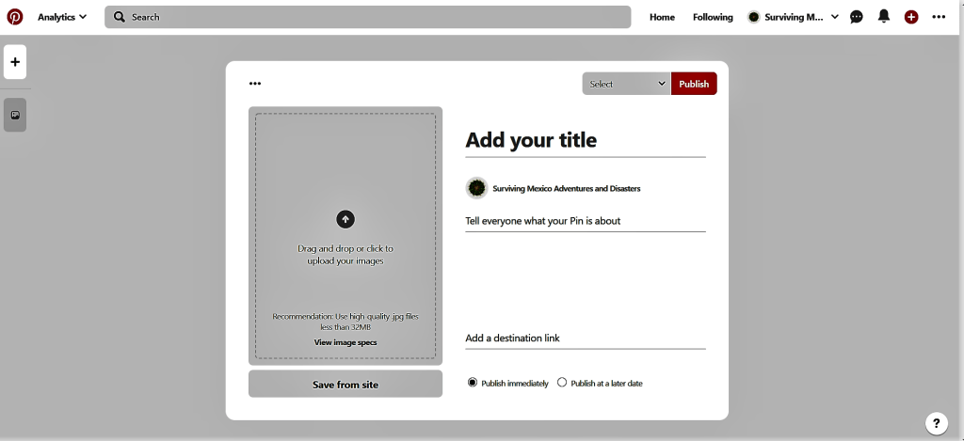Open the Following tab
Screen dimensions: 964x441
[713, 17]
